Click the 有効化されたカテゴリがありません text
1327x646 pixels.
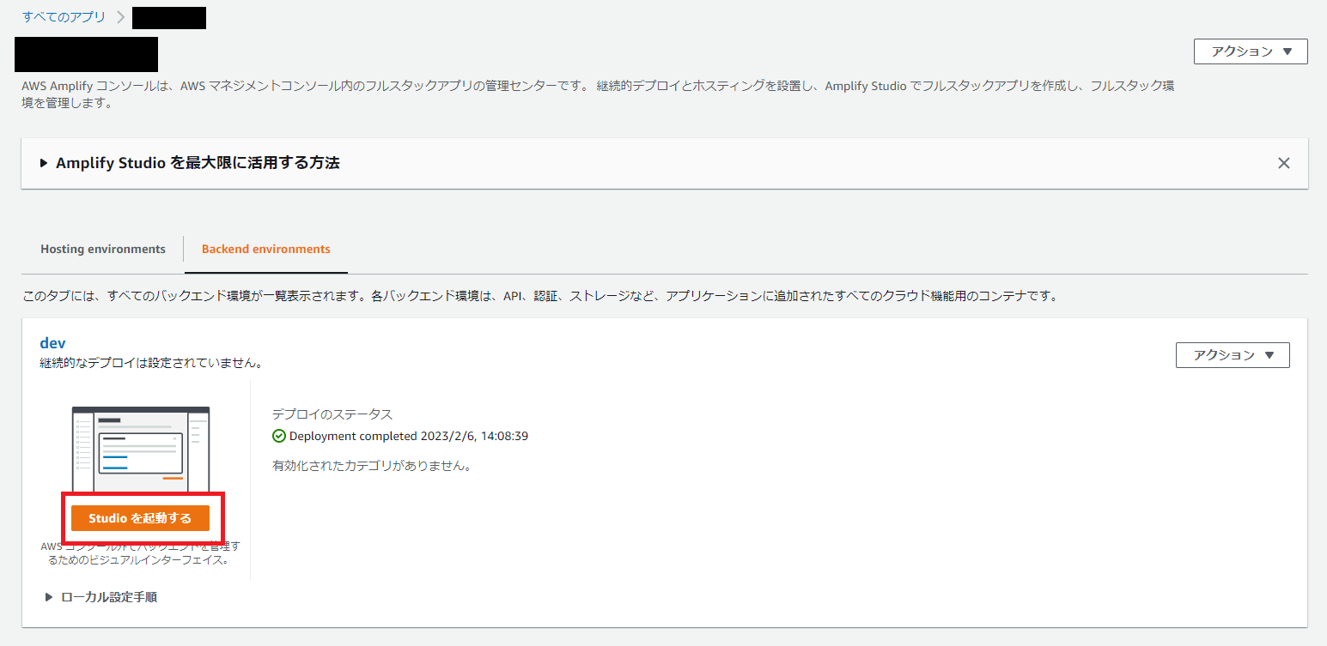pyautogui.click(x=371, y=466)
